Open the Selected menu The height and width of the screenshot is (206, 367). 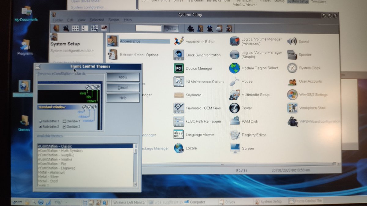[x=97, y=20]
